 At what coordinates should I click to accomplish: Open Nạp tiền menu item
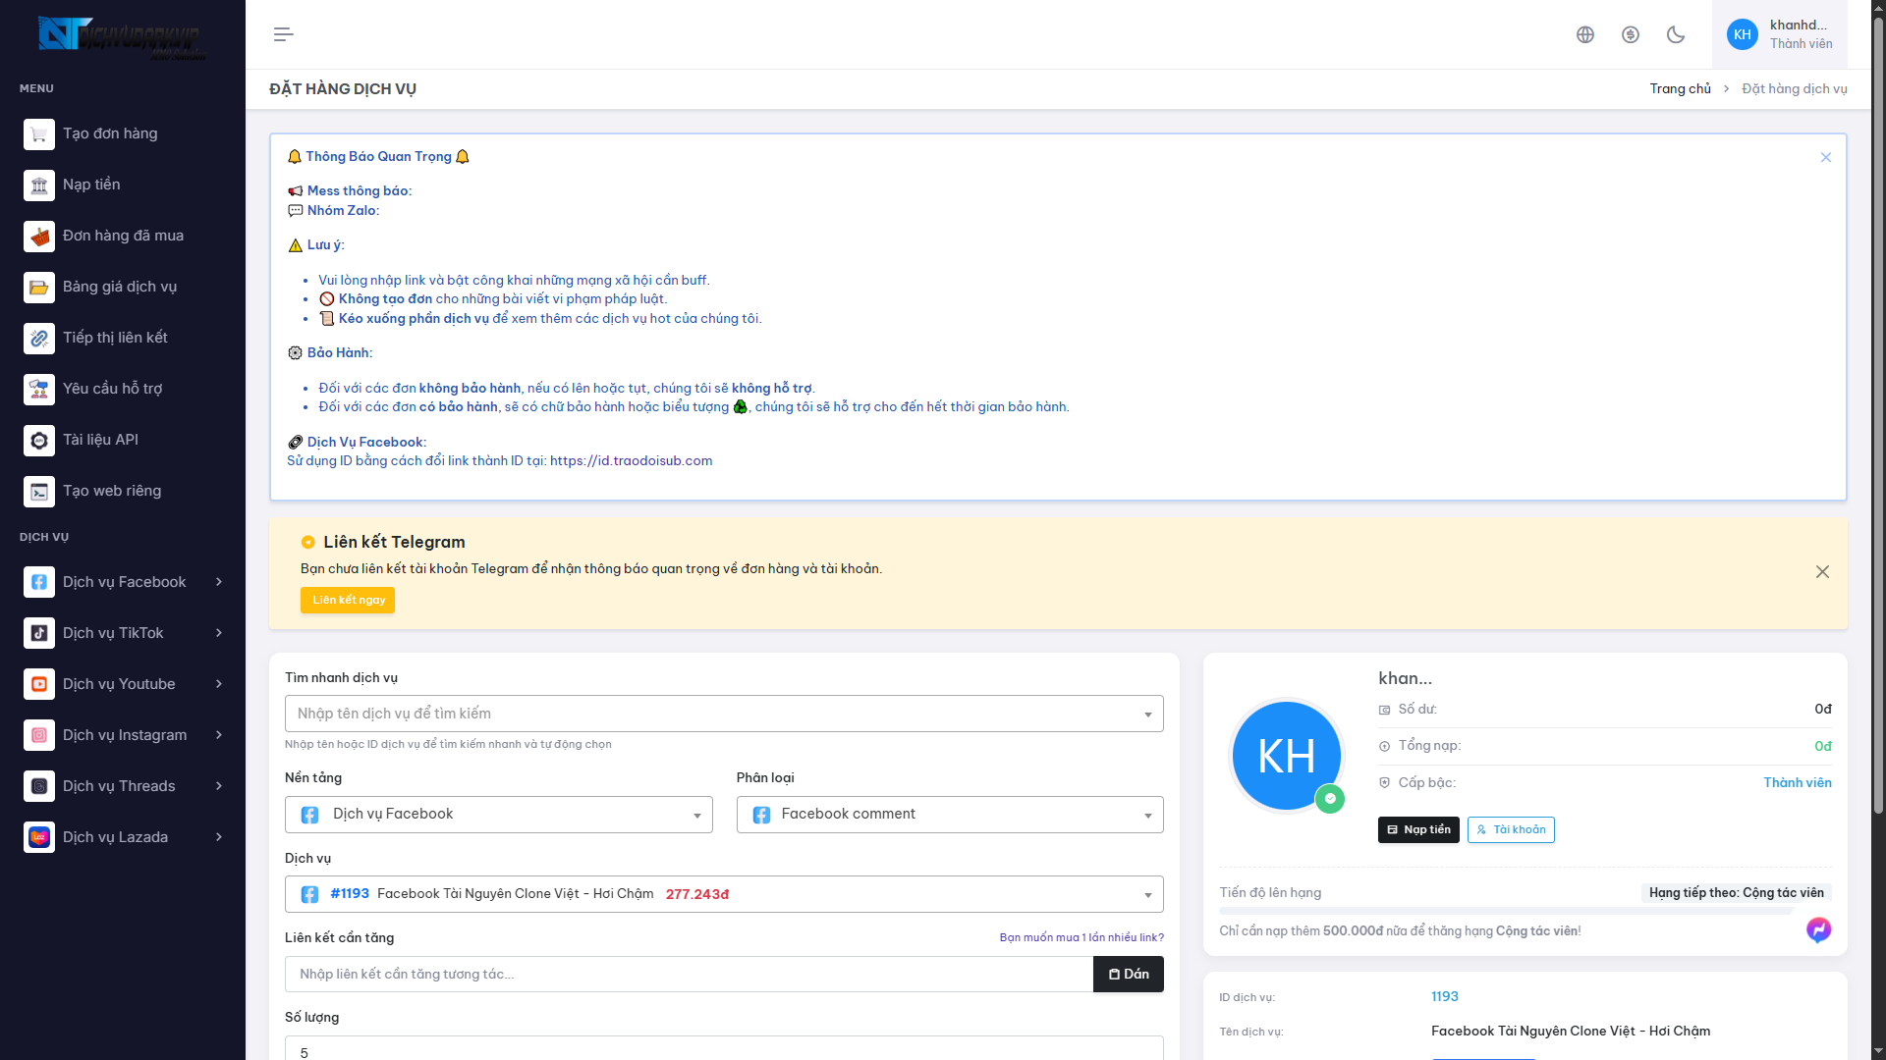click(x=123, y=185)
